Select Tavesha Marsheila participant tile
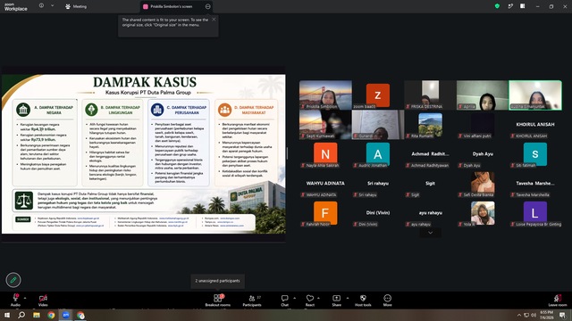This screenshot has width=572, height=321. pos(535,184)
